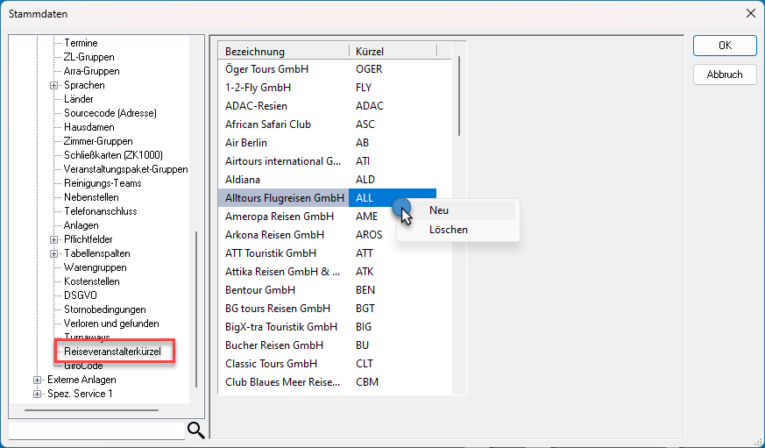Select Veranstaltungspaket-Gruppen in the tree
This screenshot has height=448, width=765.
pyautogui.click(x=126, y=169)
